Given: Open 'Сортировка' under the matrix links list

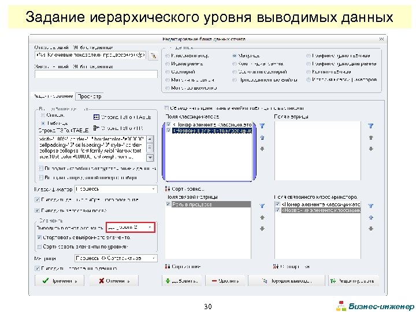Looking at the screenshot, I should point(183,266).
